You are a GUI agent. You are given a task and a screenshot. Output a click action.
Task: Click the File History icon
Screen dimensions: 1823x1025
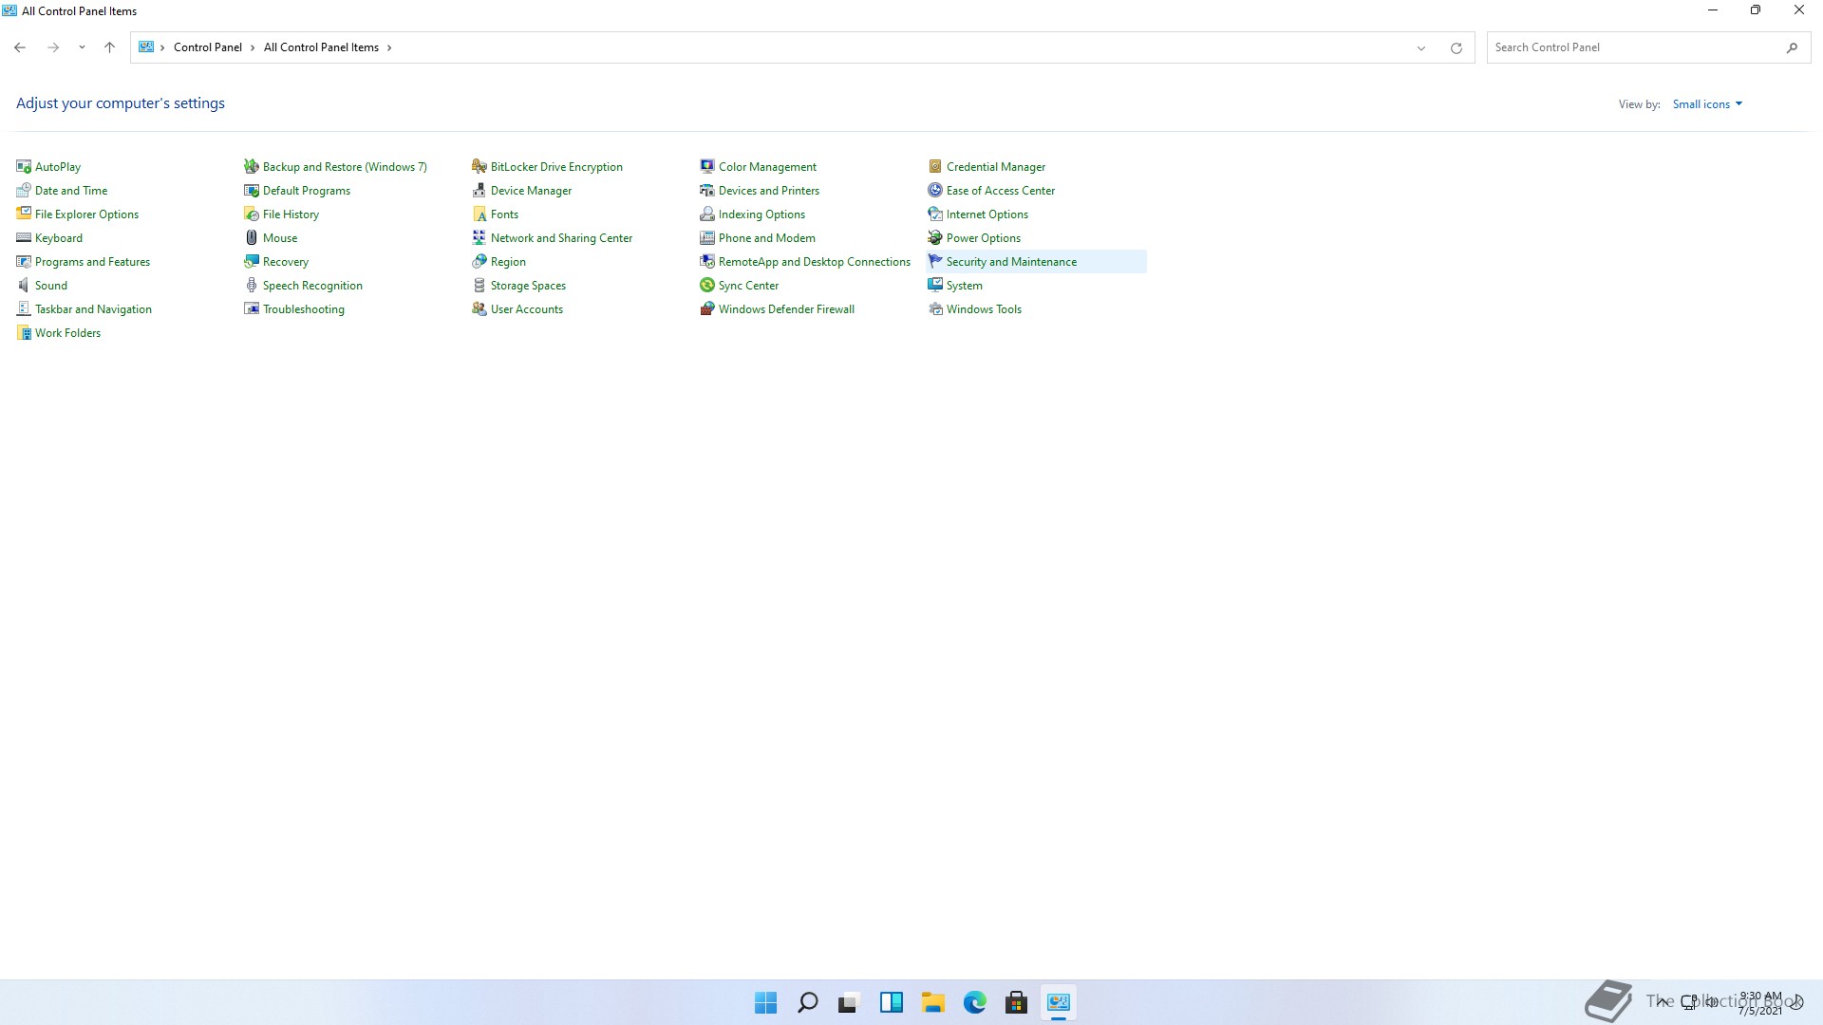pos(252,214)
